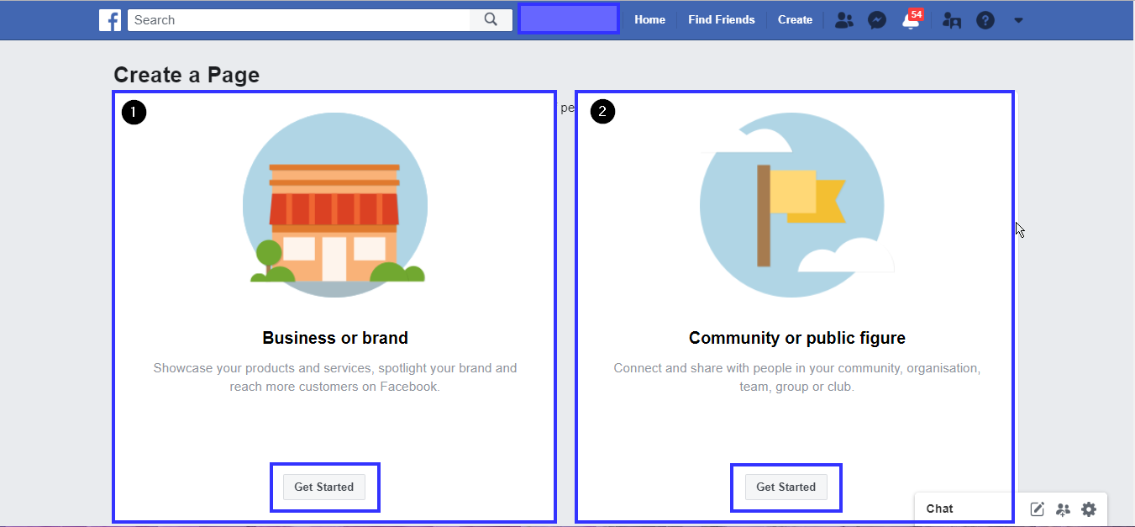Open the Friend Requests icon
Image resolution: width=1135 pixels, height=527 pixels.
click(x=843, y=20)
